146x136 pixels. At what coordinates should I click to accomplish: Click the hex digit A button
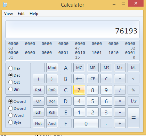66,68
